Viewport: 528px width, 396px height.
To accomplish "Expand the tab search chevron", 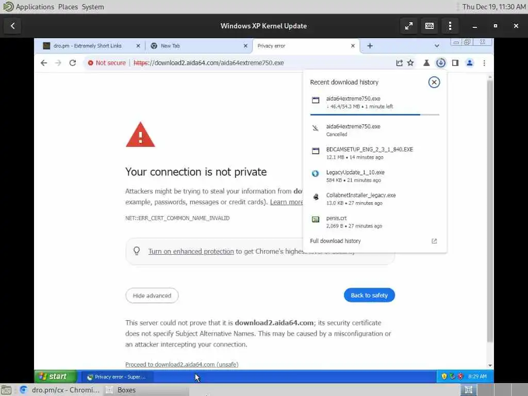I will point(437,46).
